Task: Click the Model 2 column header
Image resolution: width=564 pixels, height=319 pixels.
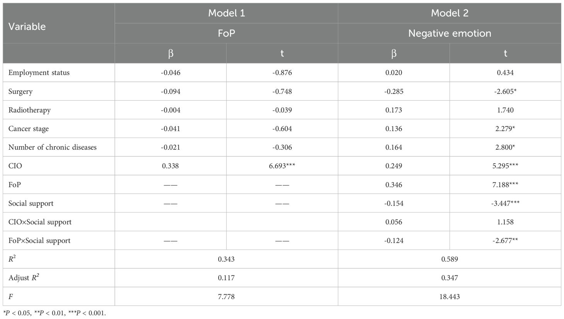Action: 450,13
